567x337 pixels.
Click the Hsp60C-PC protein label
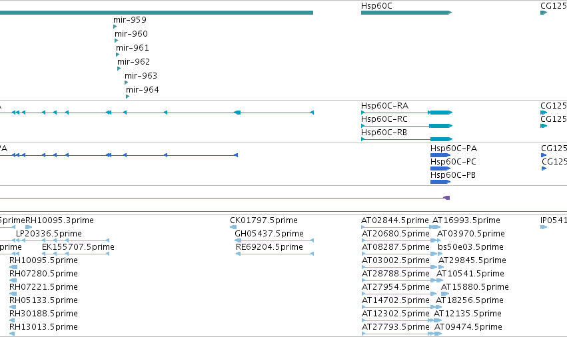pyautogui.click(x=453, y=162)
